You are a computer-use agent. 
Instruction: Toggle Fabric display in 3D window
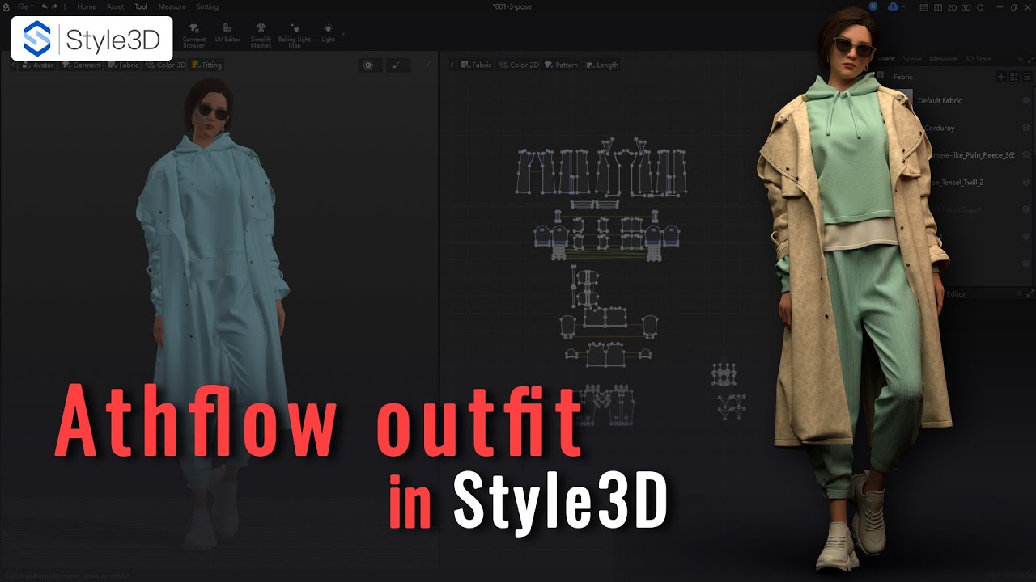click(x=124, y=65)
